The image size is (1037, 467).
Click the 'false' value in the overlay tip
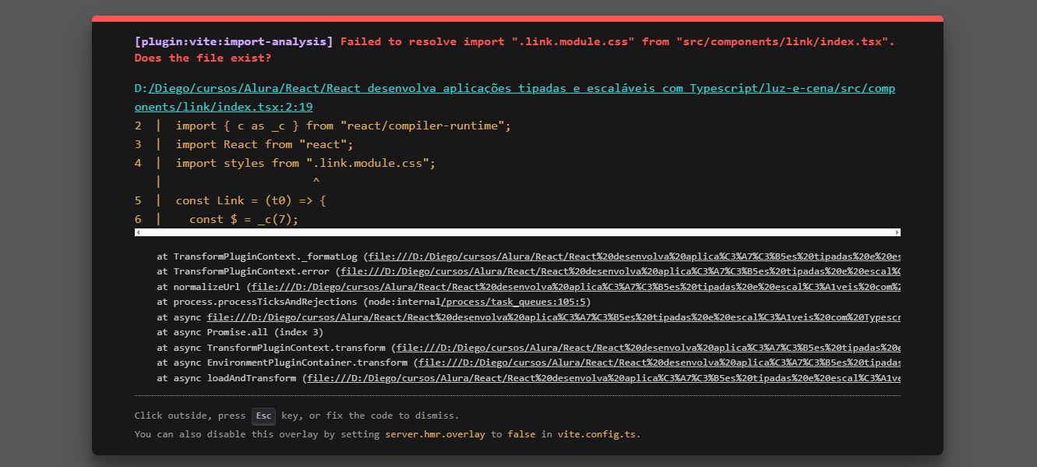click(521, 434)
